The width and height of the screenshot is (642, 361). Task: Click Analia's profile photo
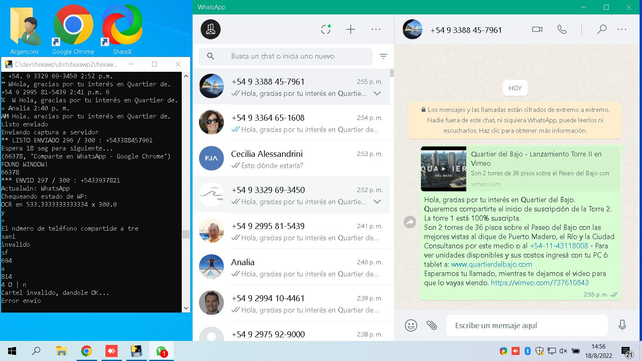tap(211, 267)
